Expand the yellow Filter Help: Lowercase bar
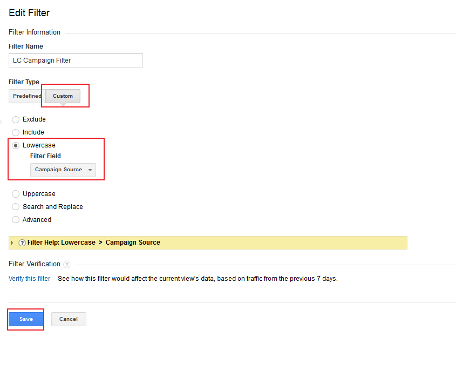The image size is (456, 377). click(x=208, y=243)
